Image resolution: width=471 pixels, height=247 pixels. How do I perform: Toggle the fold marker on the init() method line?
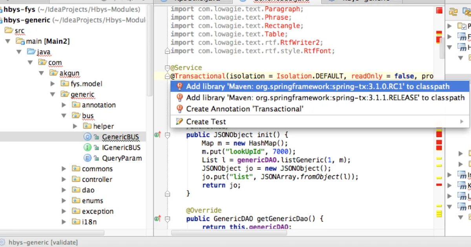168,135
